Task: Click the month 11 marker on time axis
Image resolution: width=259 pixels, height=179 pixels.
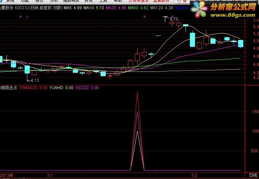Action: pyautogui.click(x=50, y=175)
